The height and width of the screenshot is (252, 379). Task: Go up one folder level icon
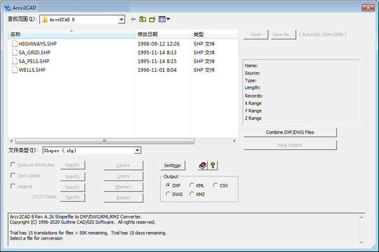tap(143, 20)
